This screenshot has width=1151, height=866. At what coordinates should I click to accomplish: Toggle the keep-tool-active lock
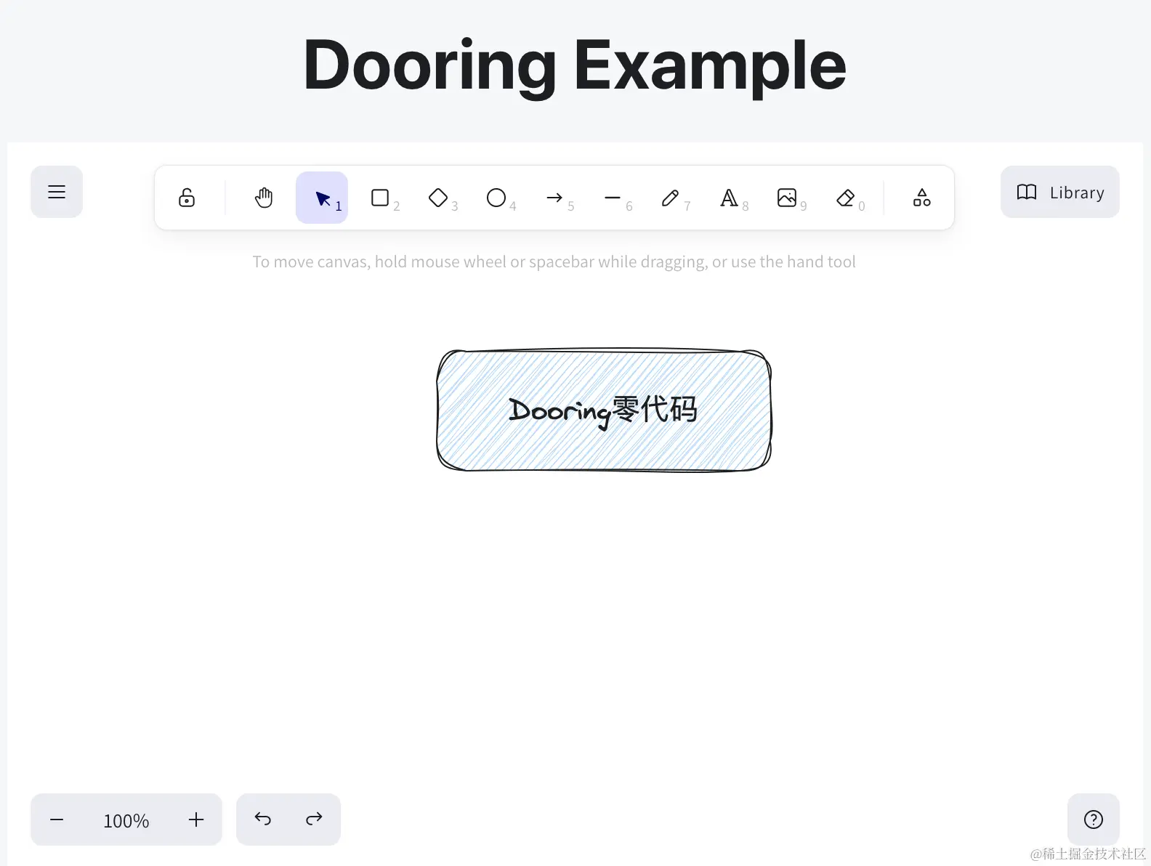tap(187, 198)
